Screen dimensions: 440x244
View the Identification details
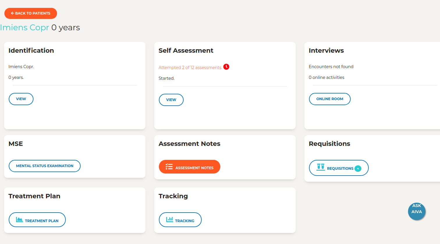[21, 99]
